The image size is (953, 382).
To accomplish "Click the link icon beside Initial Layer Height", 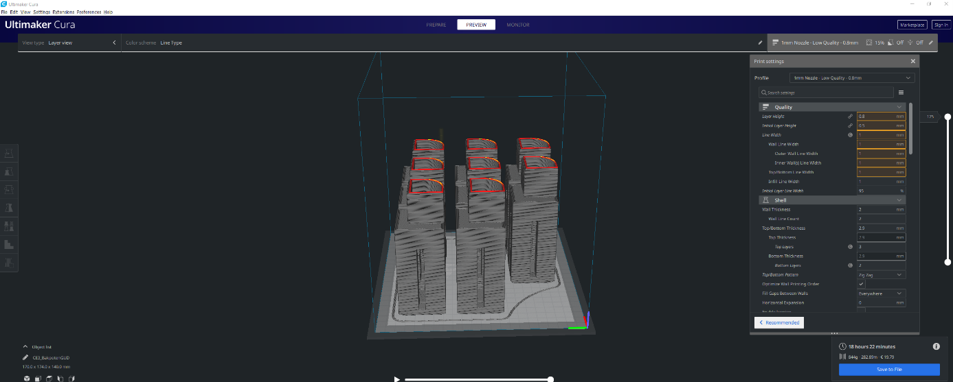I will [x=850, y=126].
